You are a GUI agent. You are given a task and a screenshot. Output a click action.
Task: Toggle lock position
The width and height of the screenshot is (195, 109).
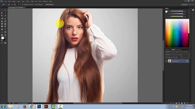point(174,58)
